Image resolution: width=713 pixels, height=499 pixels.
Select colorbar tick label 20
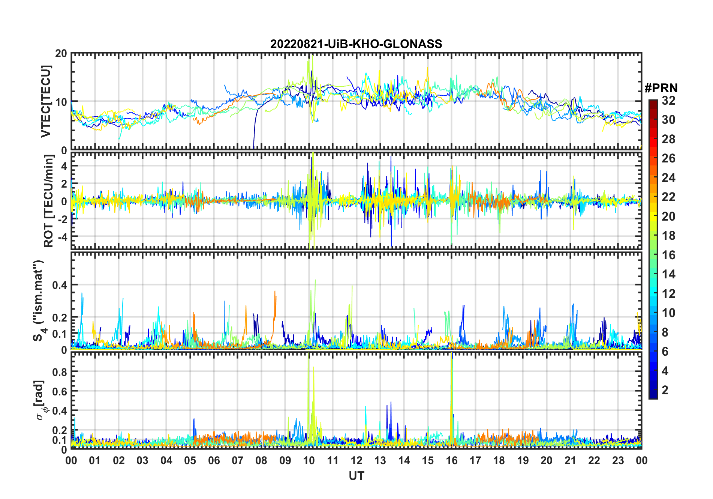click(669, 216)
